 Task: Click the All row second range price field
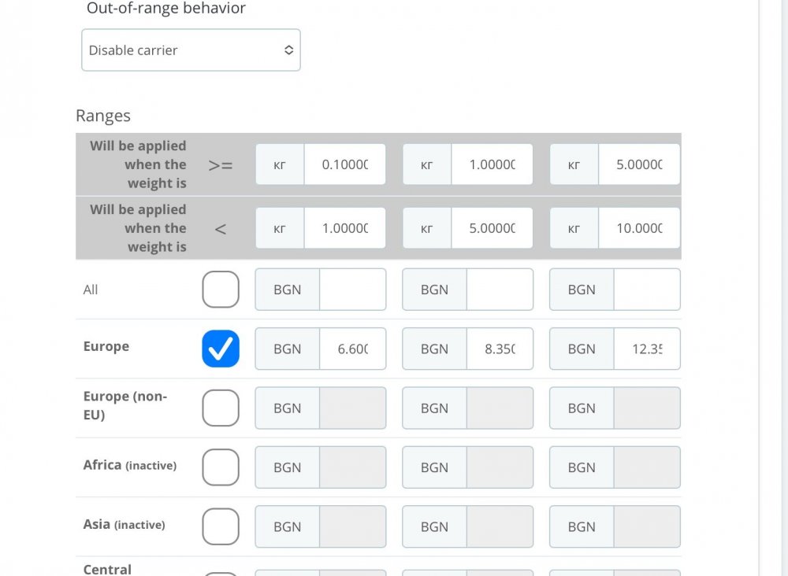click(500, 290)
